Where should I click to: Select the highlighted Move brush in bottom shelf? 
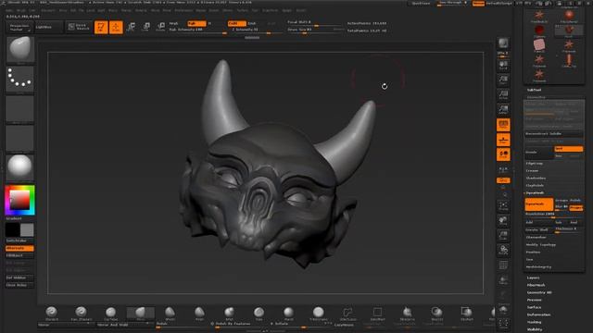pos(140,314)
